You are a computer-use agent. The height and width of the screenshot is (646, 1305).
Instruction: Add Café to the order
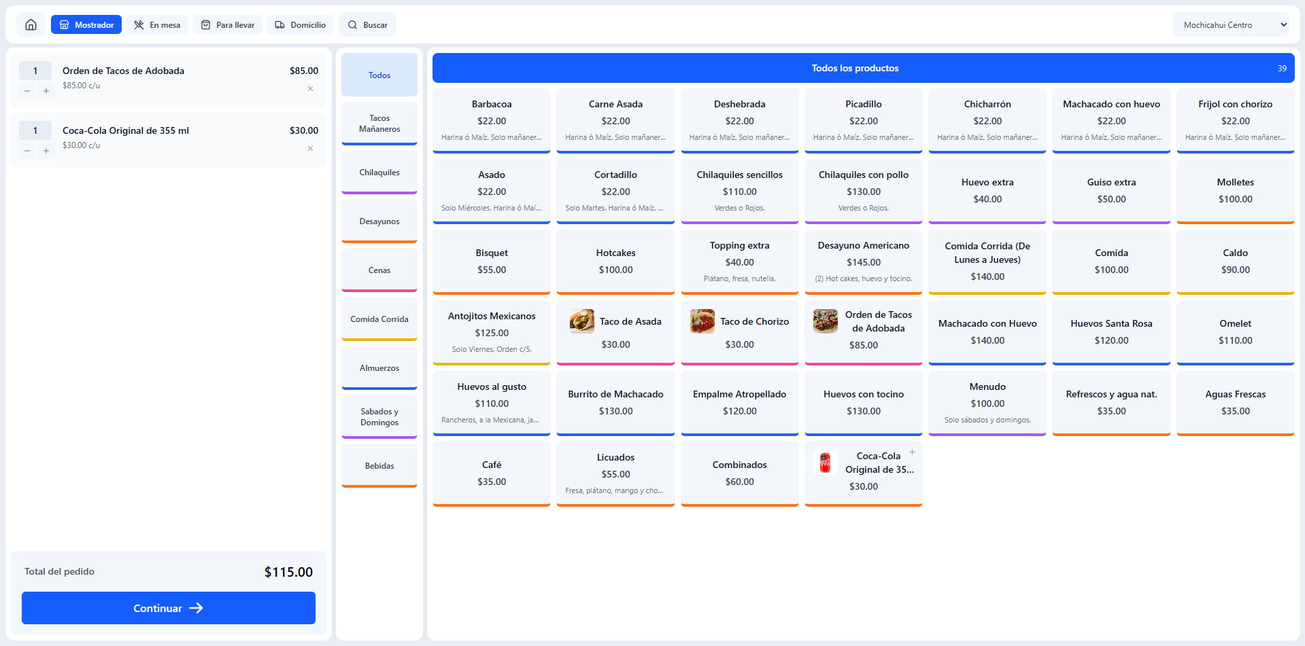(492, 473)
